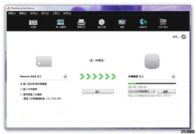Screen dimensions: 196x134
Task: Click the memory card source icon
Action: click(x=44, y=61)
